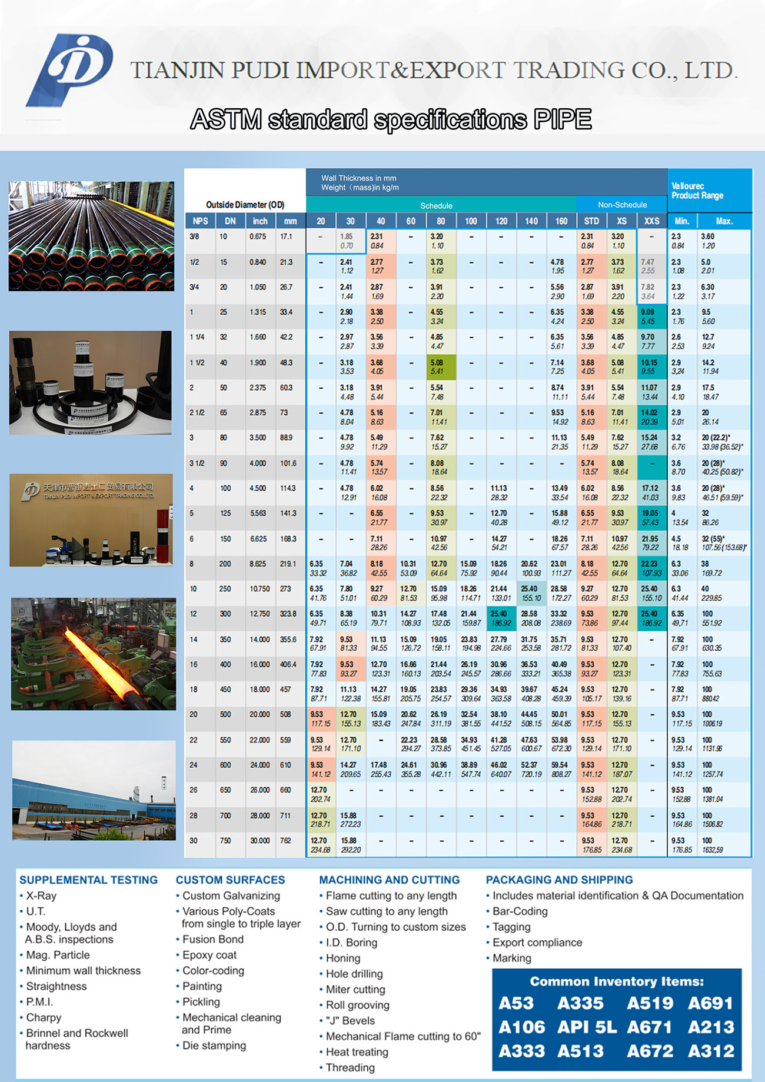
Task: Click the A53 inventory item
Action: [x=516, y=1003]
